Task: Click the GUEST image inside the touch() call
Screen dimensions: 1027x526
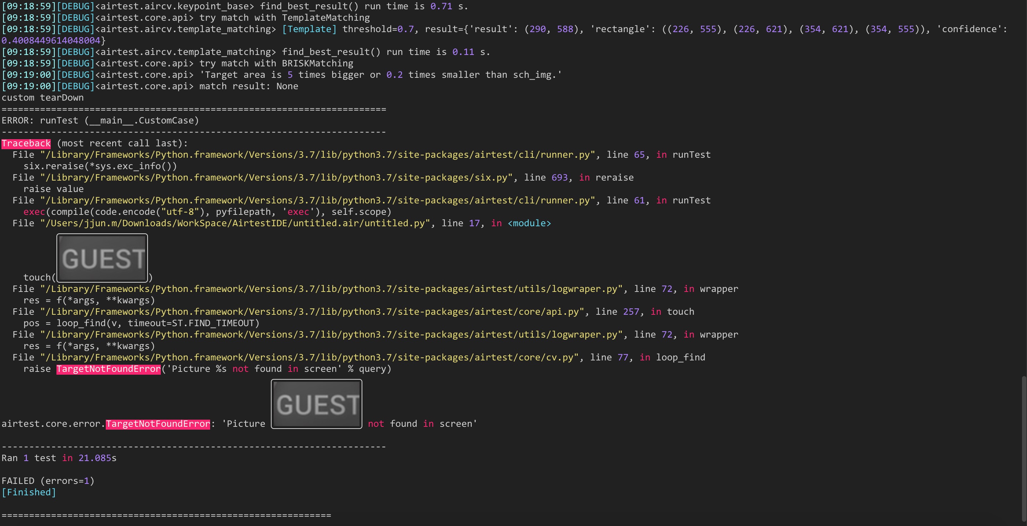Action: point(102,258)
